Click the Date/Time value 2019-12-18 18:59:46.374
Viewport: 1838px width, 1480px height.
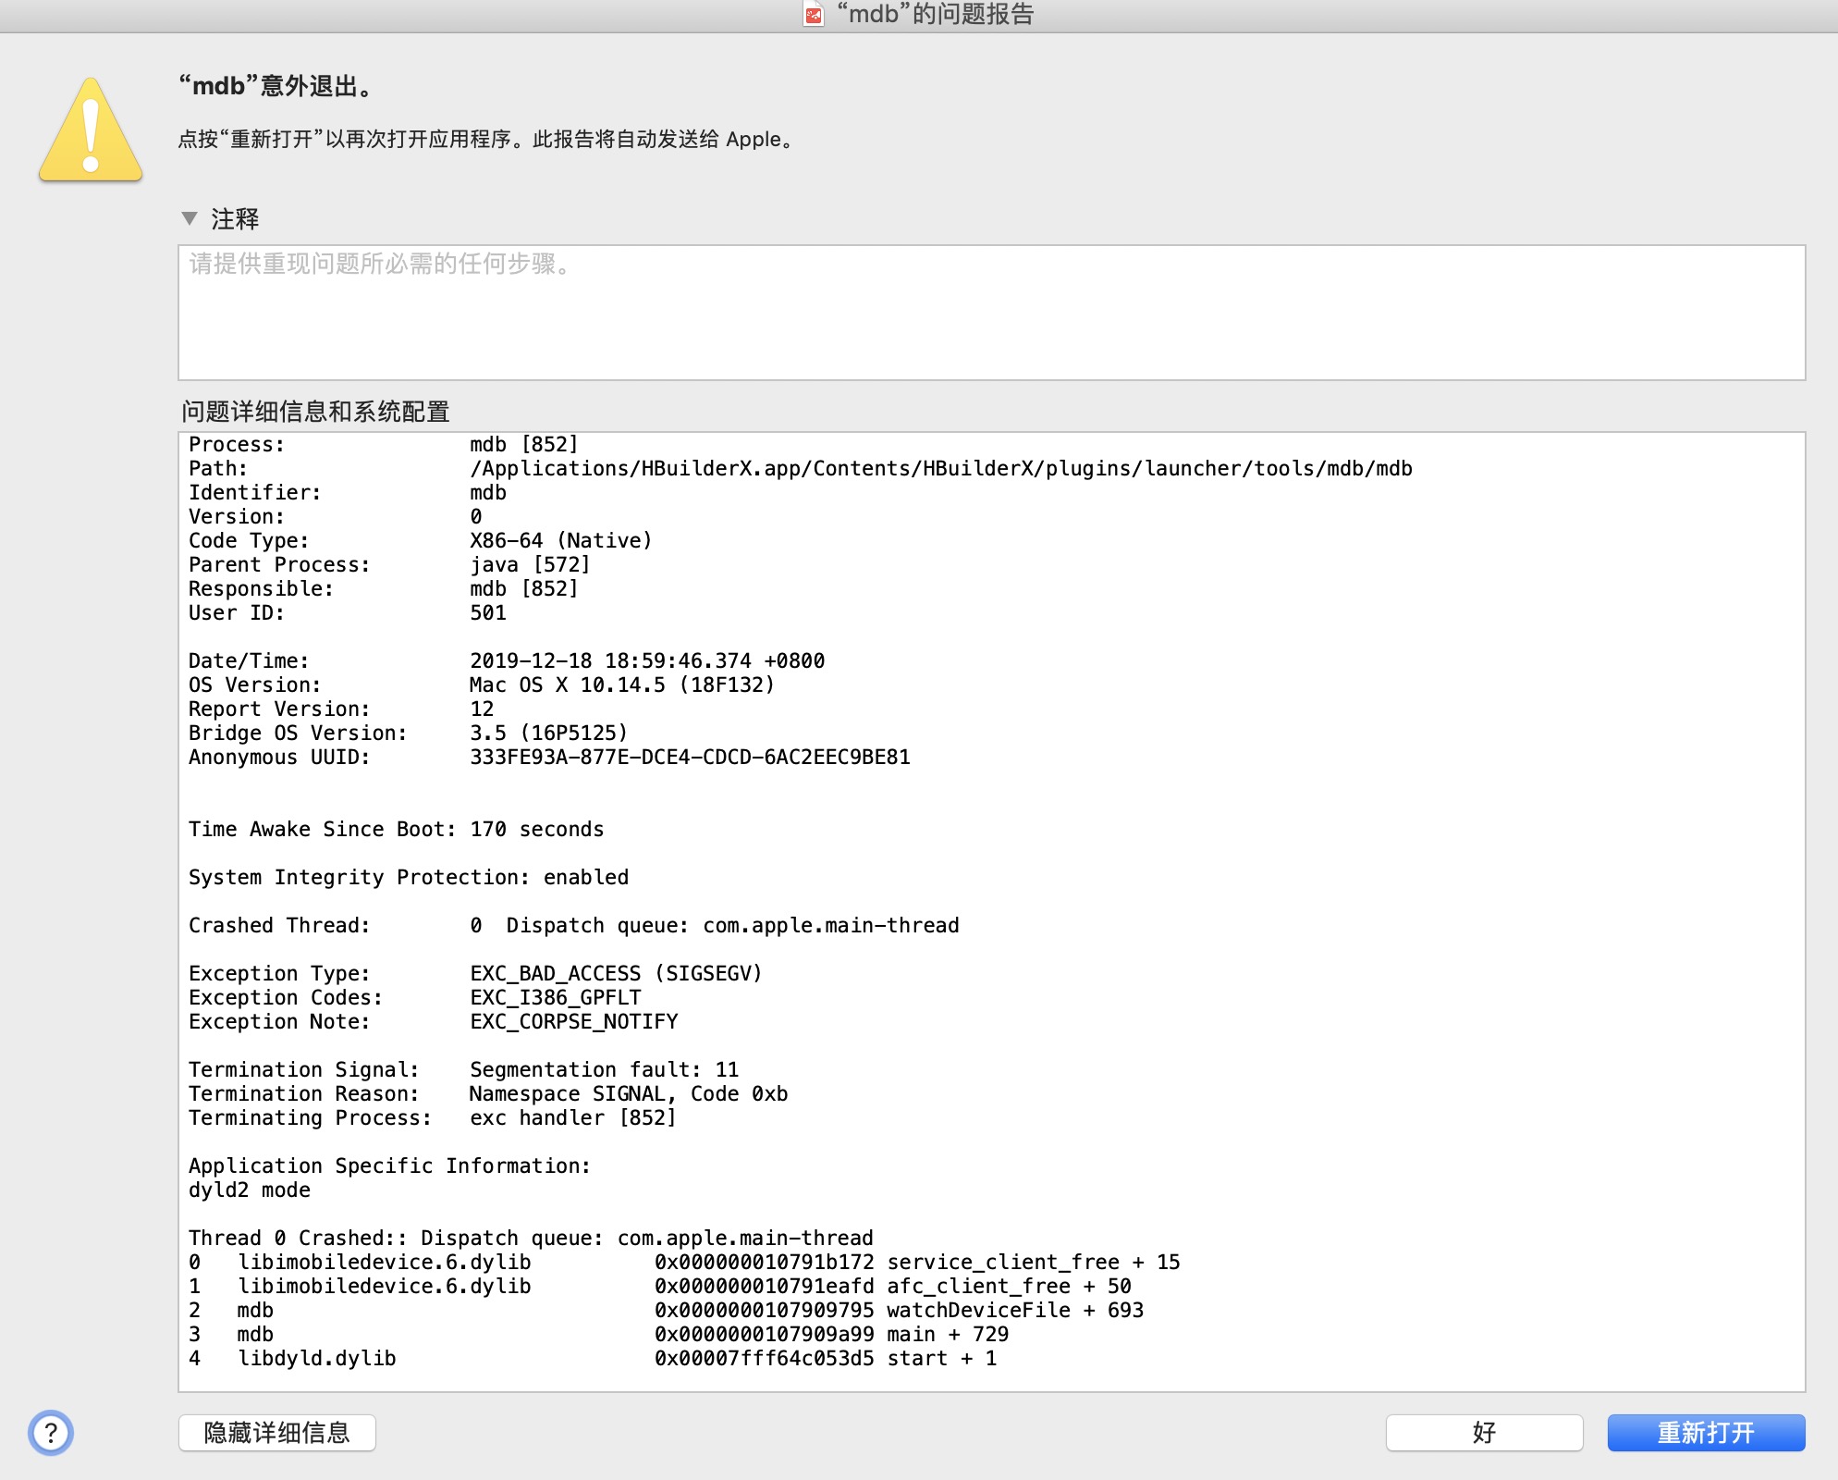click(647, 661)
